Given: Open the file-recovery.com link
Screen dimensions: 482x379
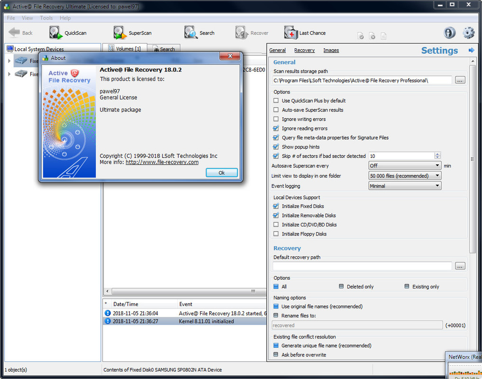Looking at the screenshot, I should [x=162, y=162].
